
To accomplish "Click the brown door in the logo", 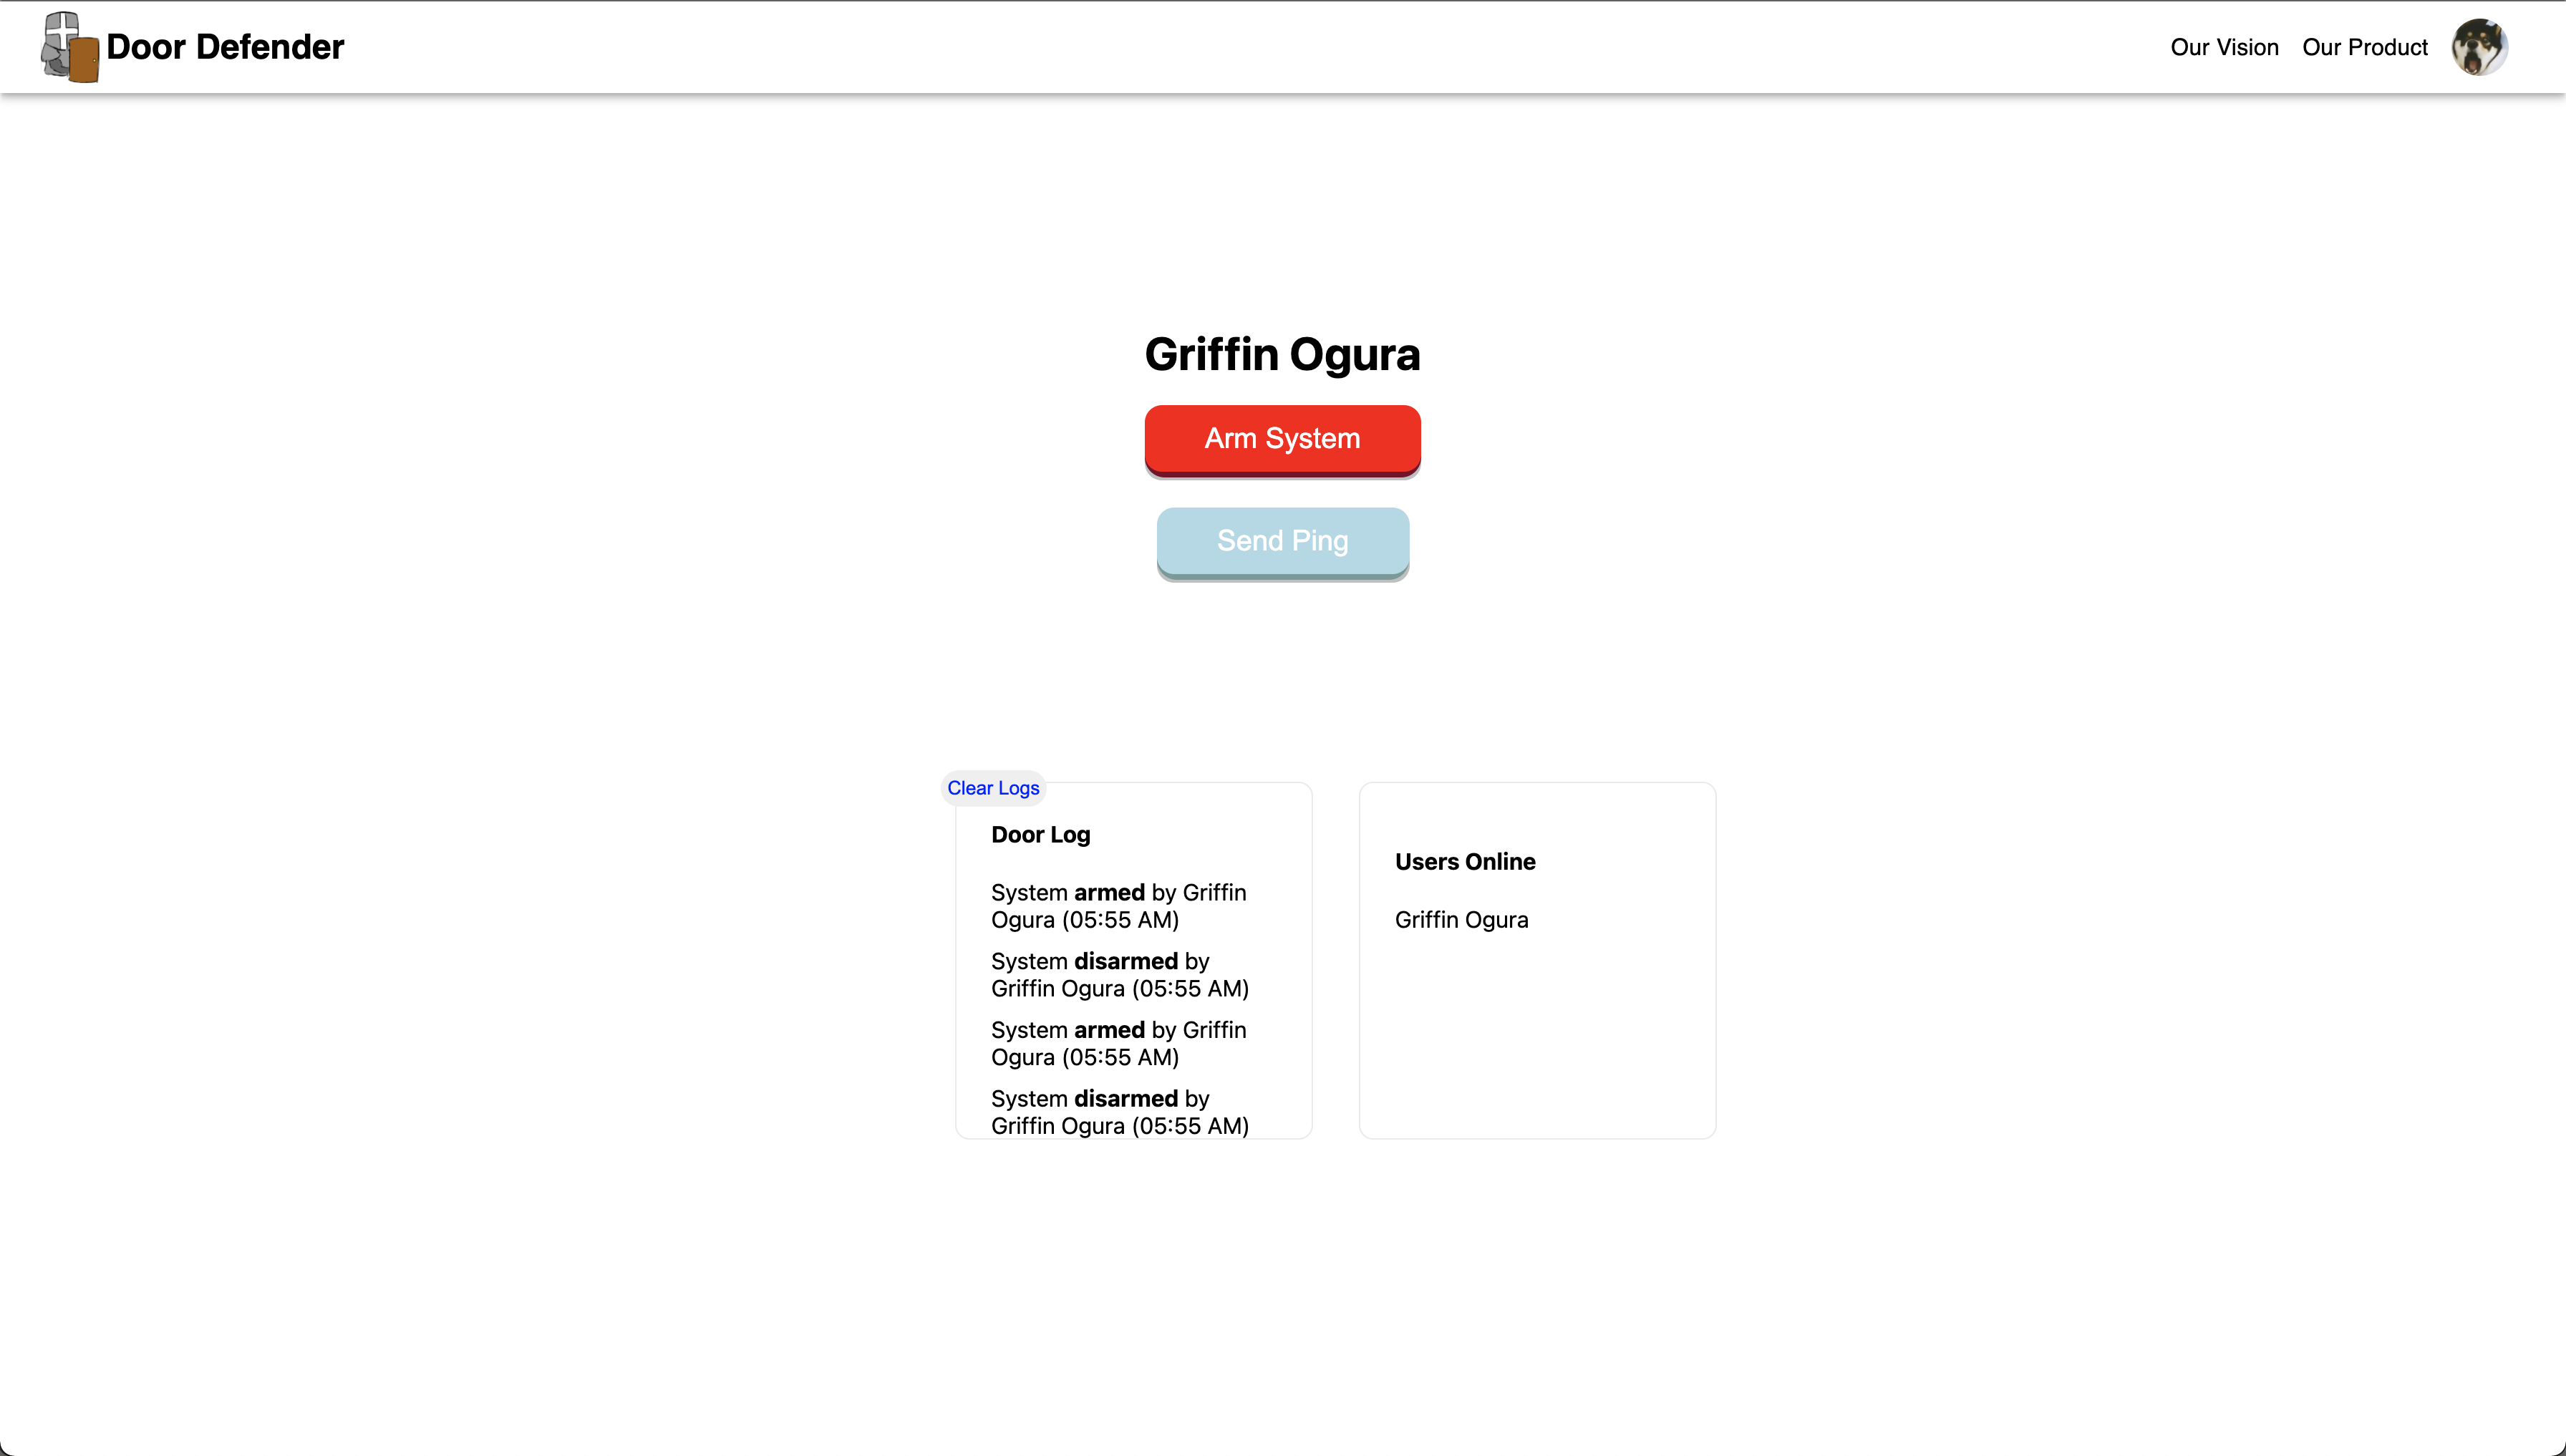I will (84, 60).
